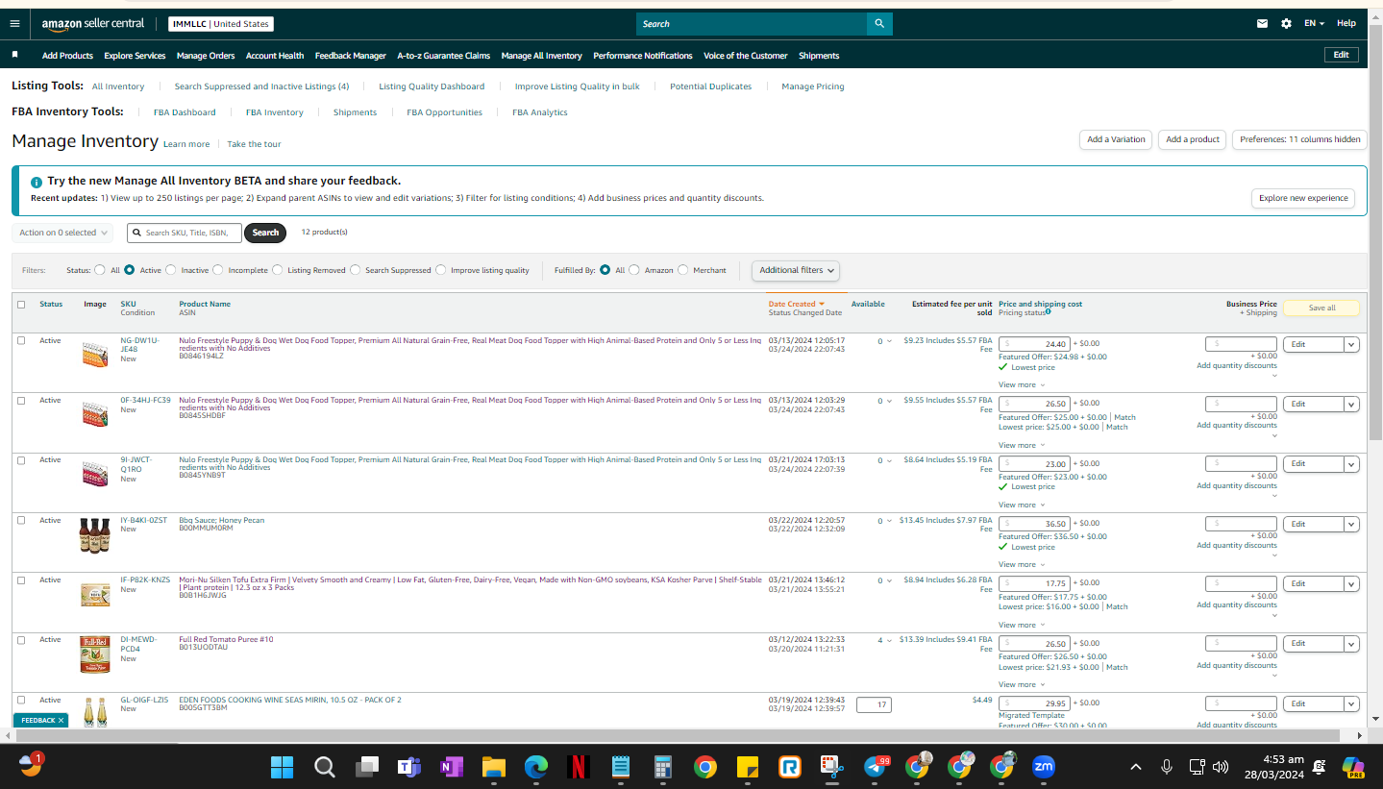Open Sticky Notes from taskbar

click(747, 767)
